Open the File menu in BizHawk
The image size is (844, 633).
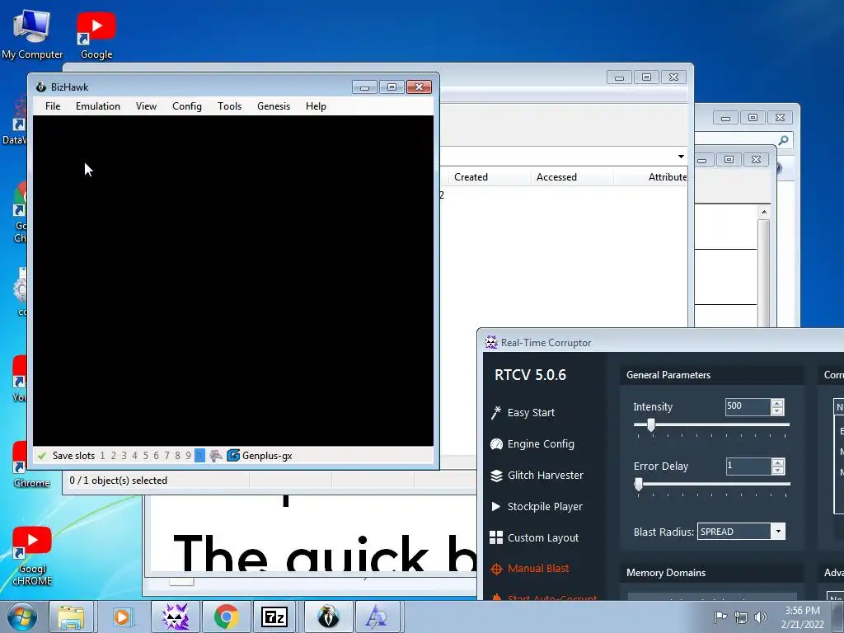click(x=53, y=106)
